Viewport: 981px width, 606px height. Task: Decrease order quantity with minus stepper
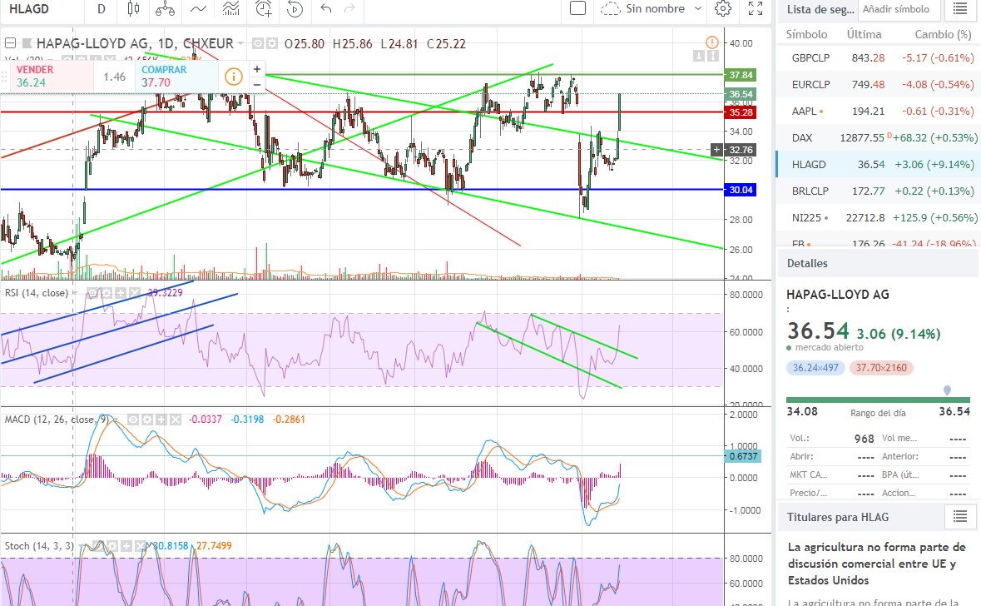(x=256, y=84)
